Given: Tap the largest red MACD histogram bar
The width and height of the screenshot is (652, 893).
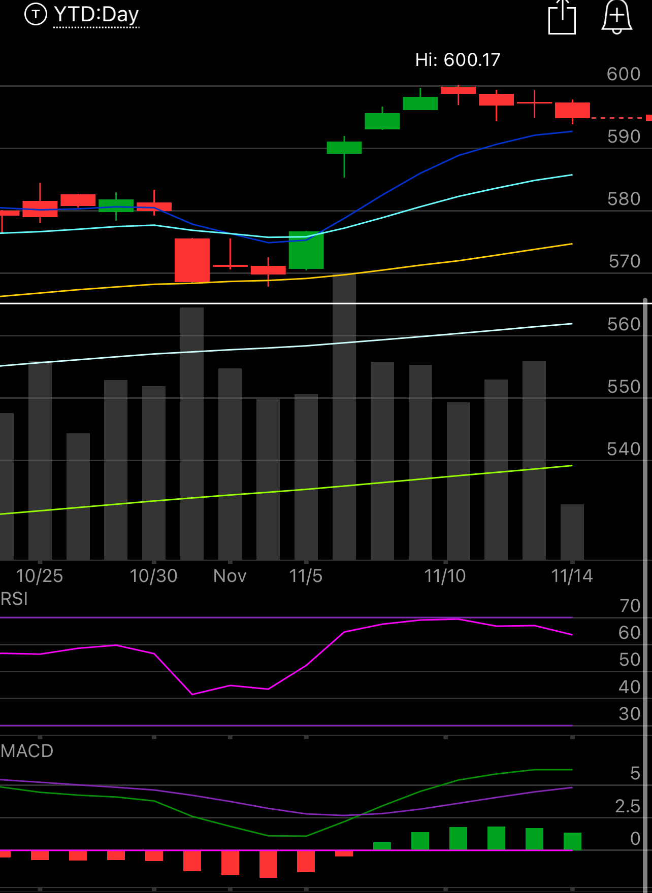Looking at the screenshot, I should point(268,864).
